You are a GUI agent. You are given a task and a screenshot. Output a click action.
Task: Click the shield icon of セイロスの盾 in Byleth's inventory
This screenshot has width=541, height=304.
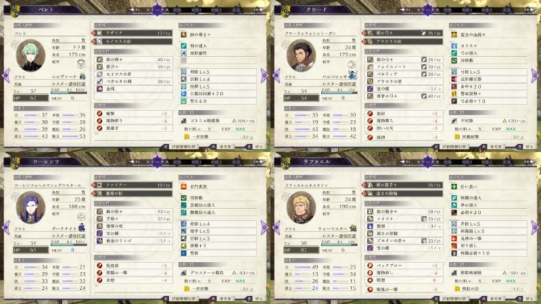coord(99,74)
